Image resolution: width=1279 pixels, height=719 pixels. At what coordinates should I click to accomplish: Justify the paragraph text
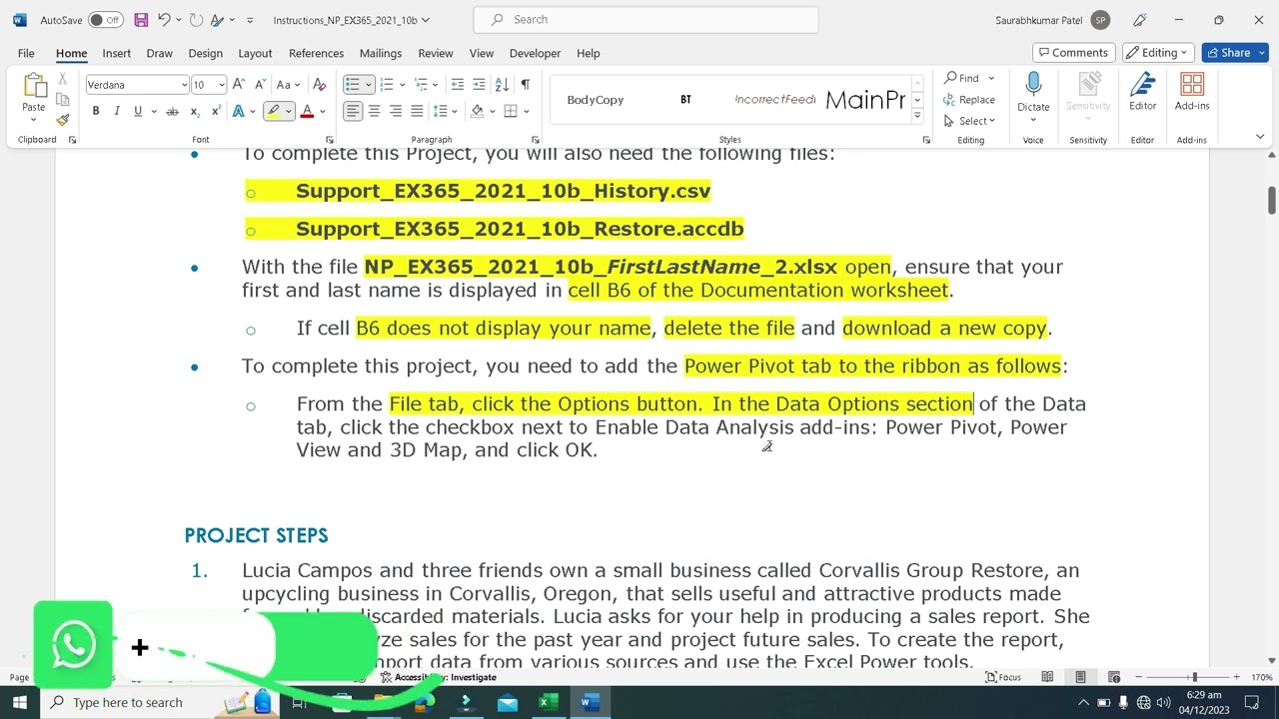click(417, 111)
